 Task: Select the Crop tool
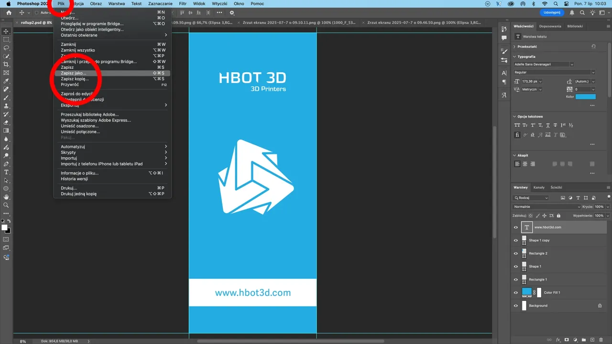[6, 64]
